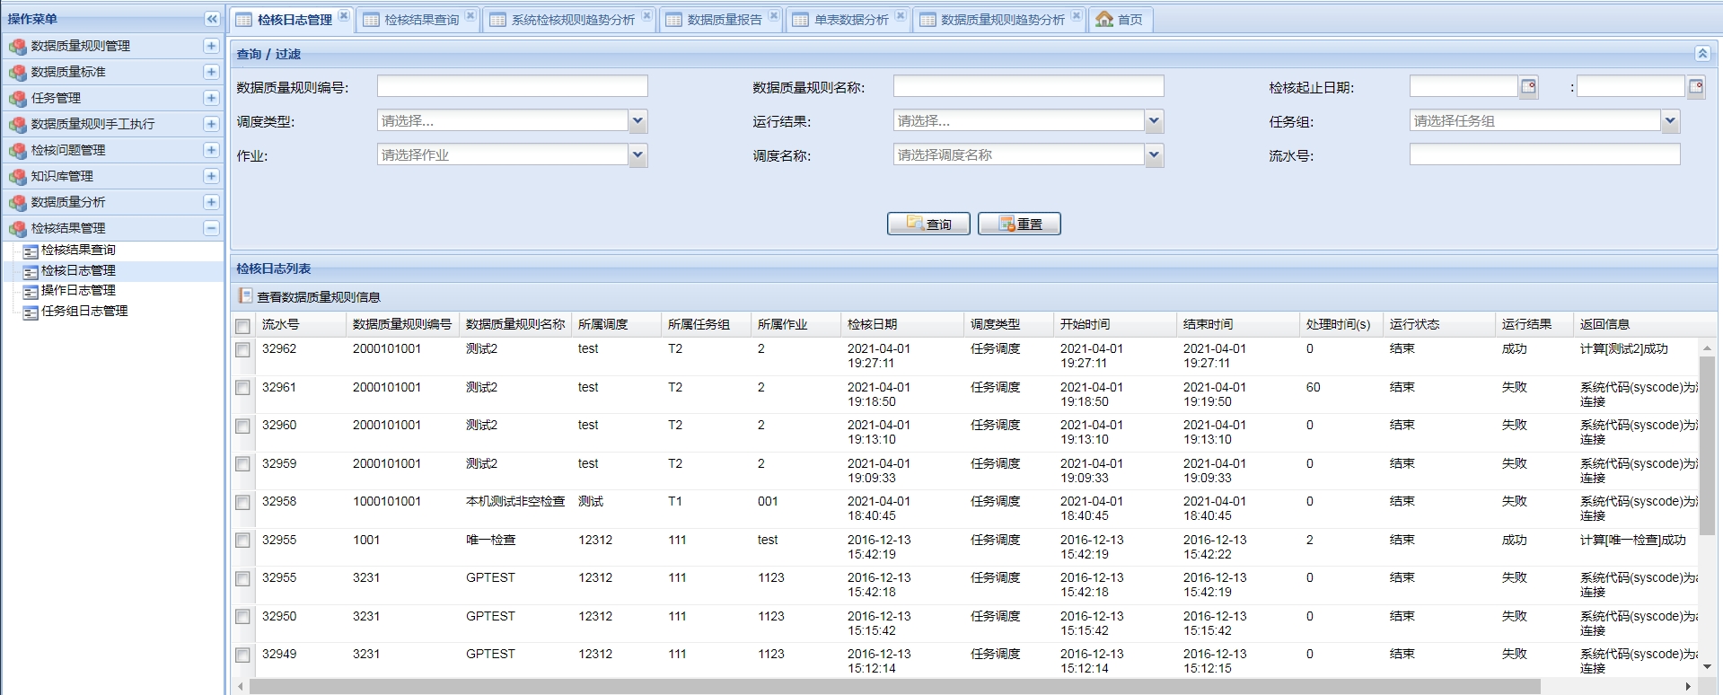Screen dimensions: 1723x695
Task: Open the 调度名称 dropdown
Action: tap(1154, 154)
